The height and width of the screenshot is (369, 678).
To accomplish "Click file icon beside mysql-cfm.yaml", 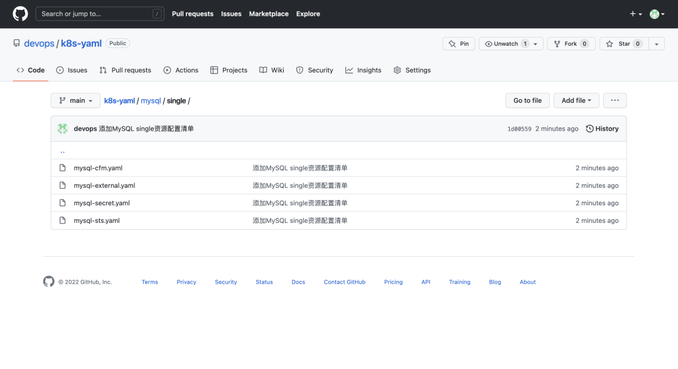I will point(63,168).
